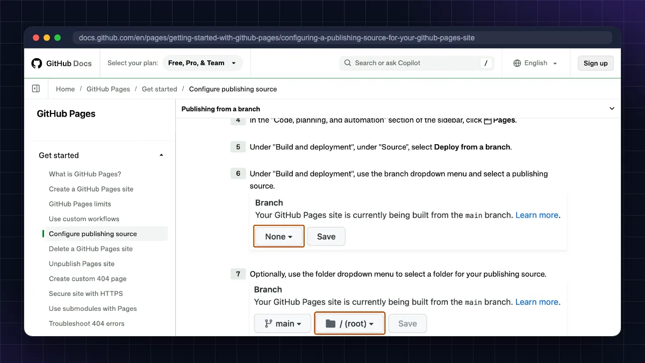Open Troubleshoot 404 errors article
The height and width of the screenshot is (363, 645).
tap(87, 324)
